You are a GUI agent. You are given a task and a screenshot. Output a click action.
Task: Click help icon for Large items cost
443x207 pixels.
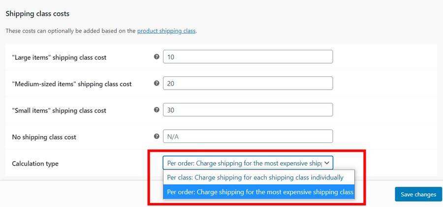coord(157,57)
